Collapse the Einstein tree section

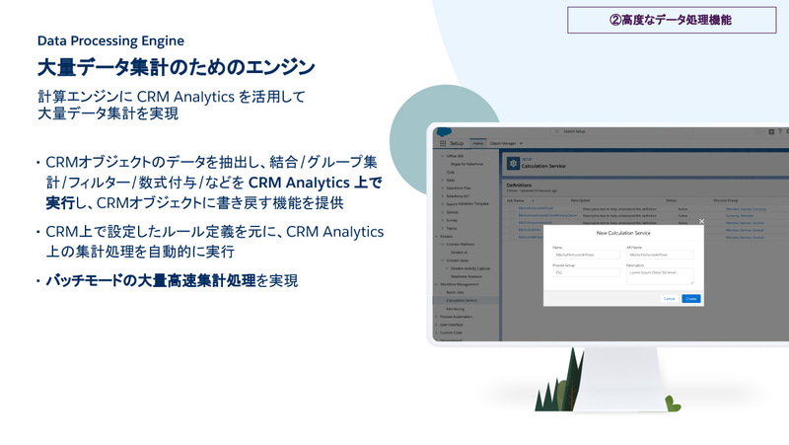click(x=436, y=236)
